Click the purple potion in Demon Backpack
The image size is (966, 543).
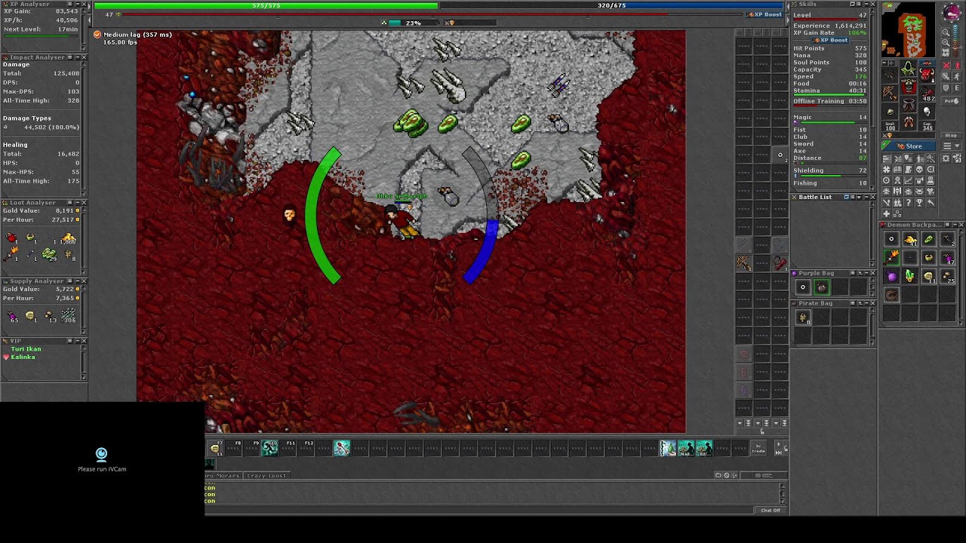click(892, 276)
